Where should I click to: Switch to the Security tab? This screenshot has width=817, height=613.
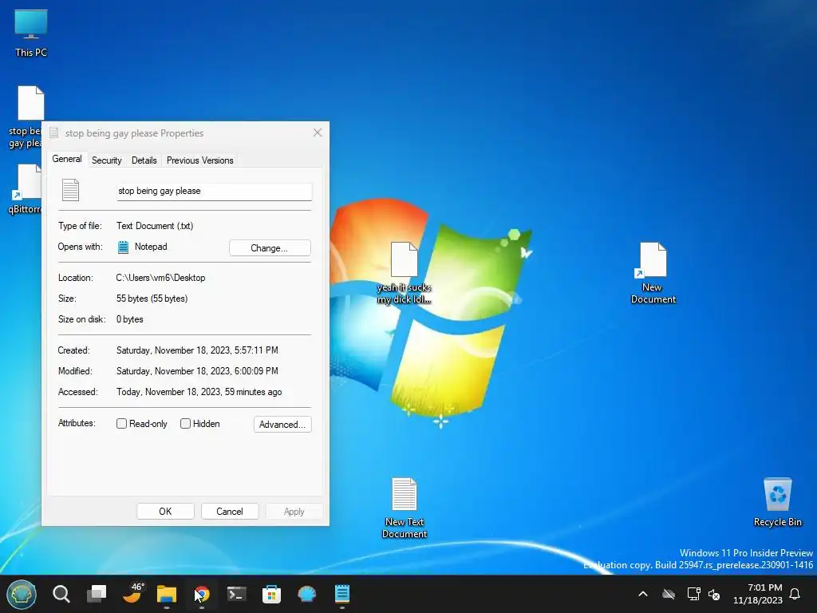tap(107, 160)
